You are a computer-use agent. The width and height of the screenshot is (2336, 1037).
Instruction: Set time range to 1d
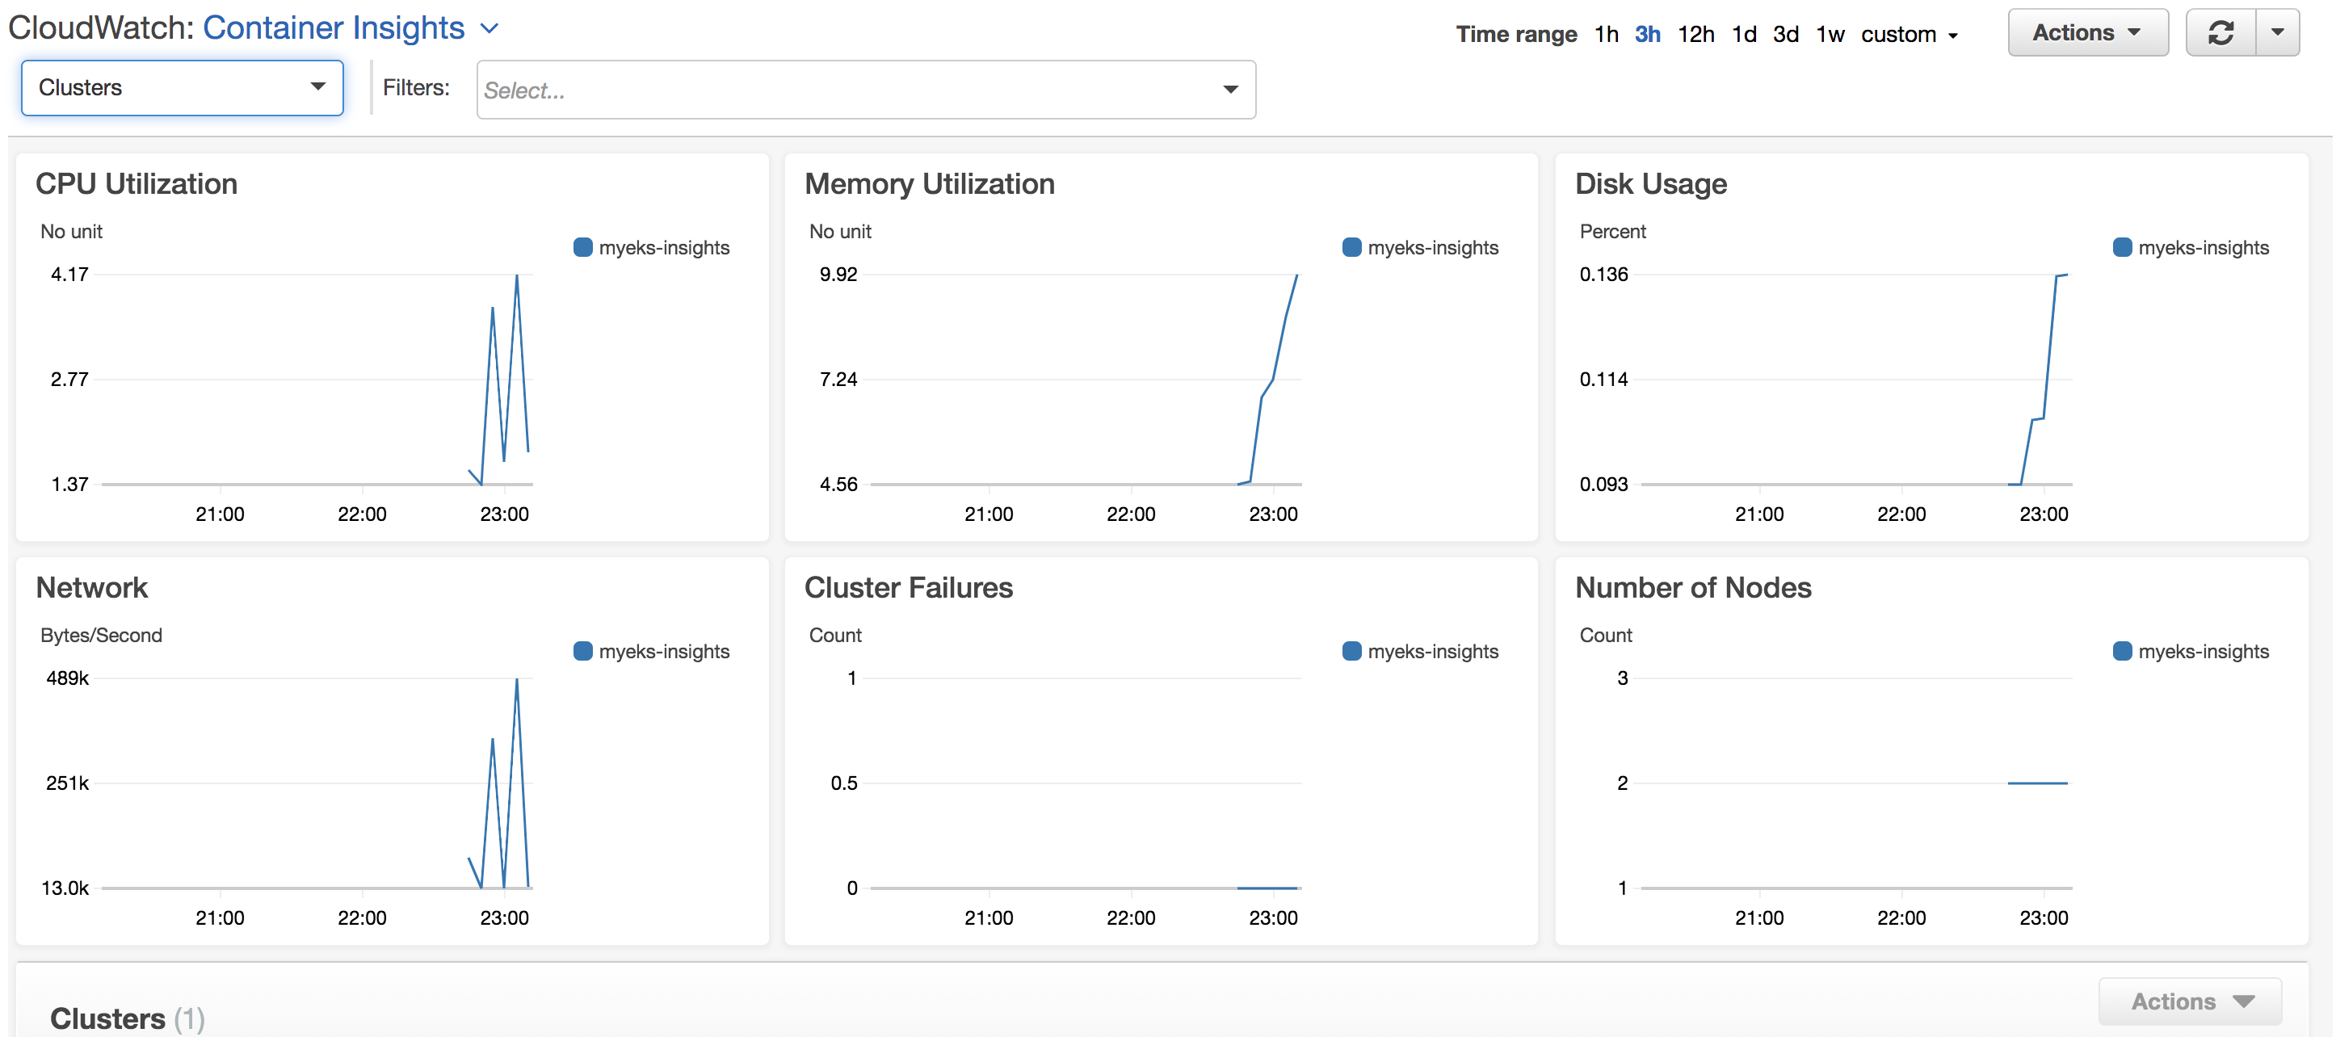(x=1744, y=35)
